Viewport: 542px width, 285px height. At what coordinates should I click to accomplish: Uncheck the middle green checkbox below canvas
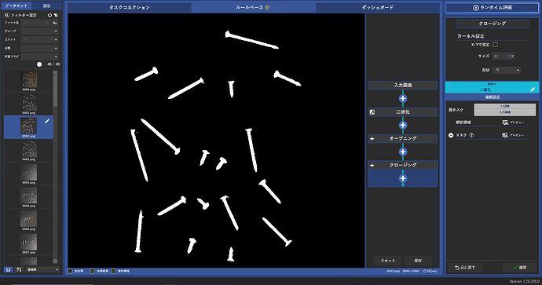click(92, 271)
